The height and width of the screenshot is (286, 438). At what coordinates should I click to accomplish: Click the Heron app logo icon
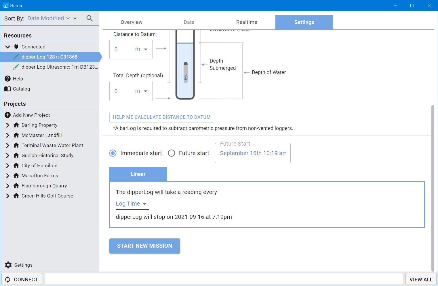pos(5,5)
